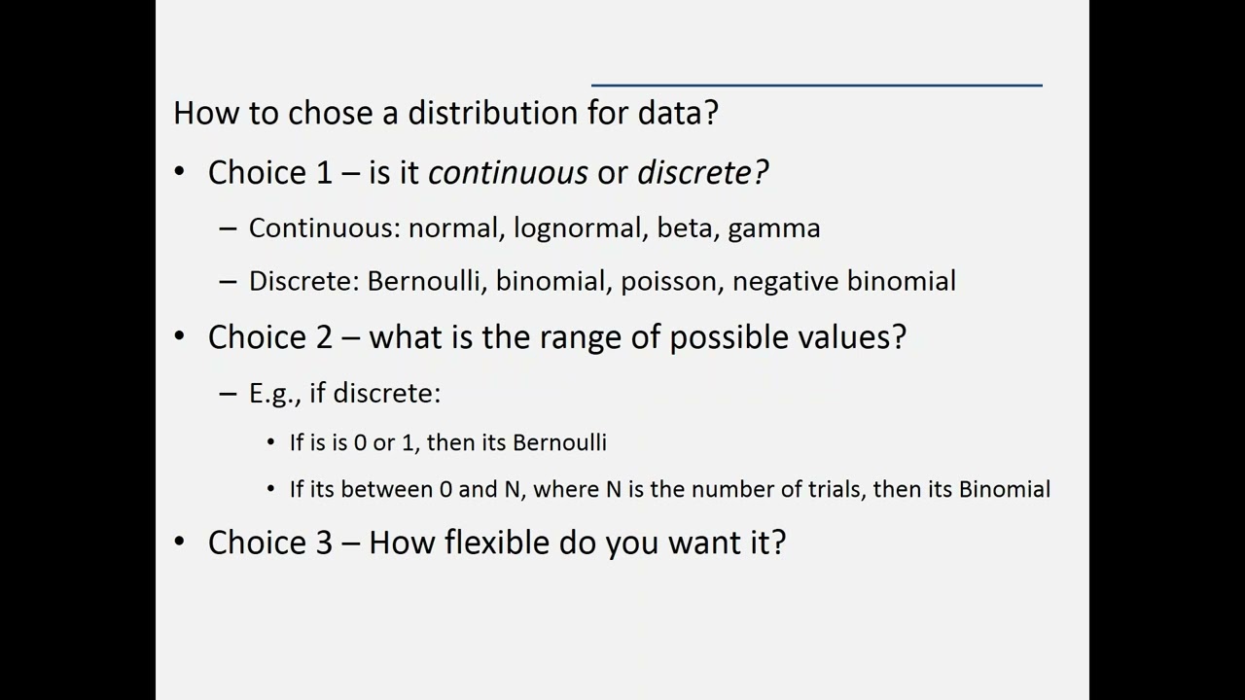Image resolution: width=1245 pixels, height=700 pixels.
Task: Click the 'E.g., if discrete:' sub-bullet
Action: 345,393
